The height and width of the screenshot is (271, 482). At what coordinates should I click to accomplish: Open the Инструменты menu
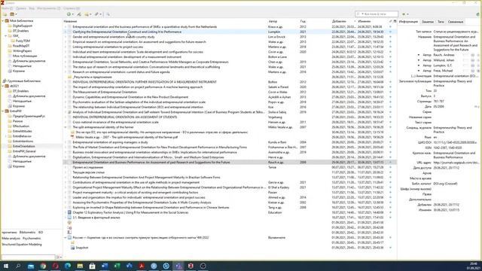[x=48, y=8]
